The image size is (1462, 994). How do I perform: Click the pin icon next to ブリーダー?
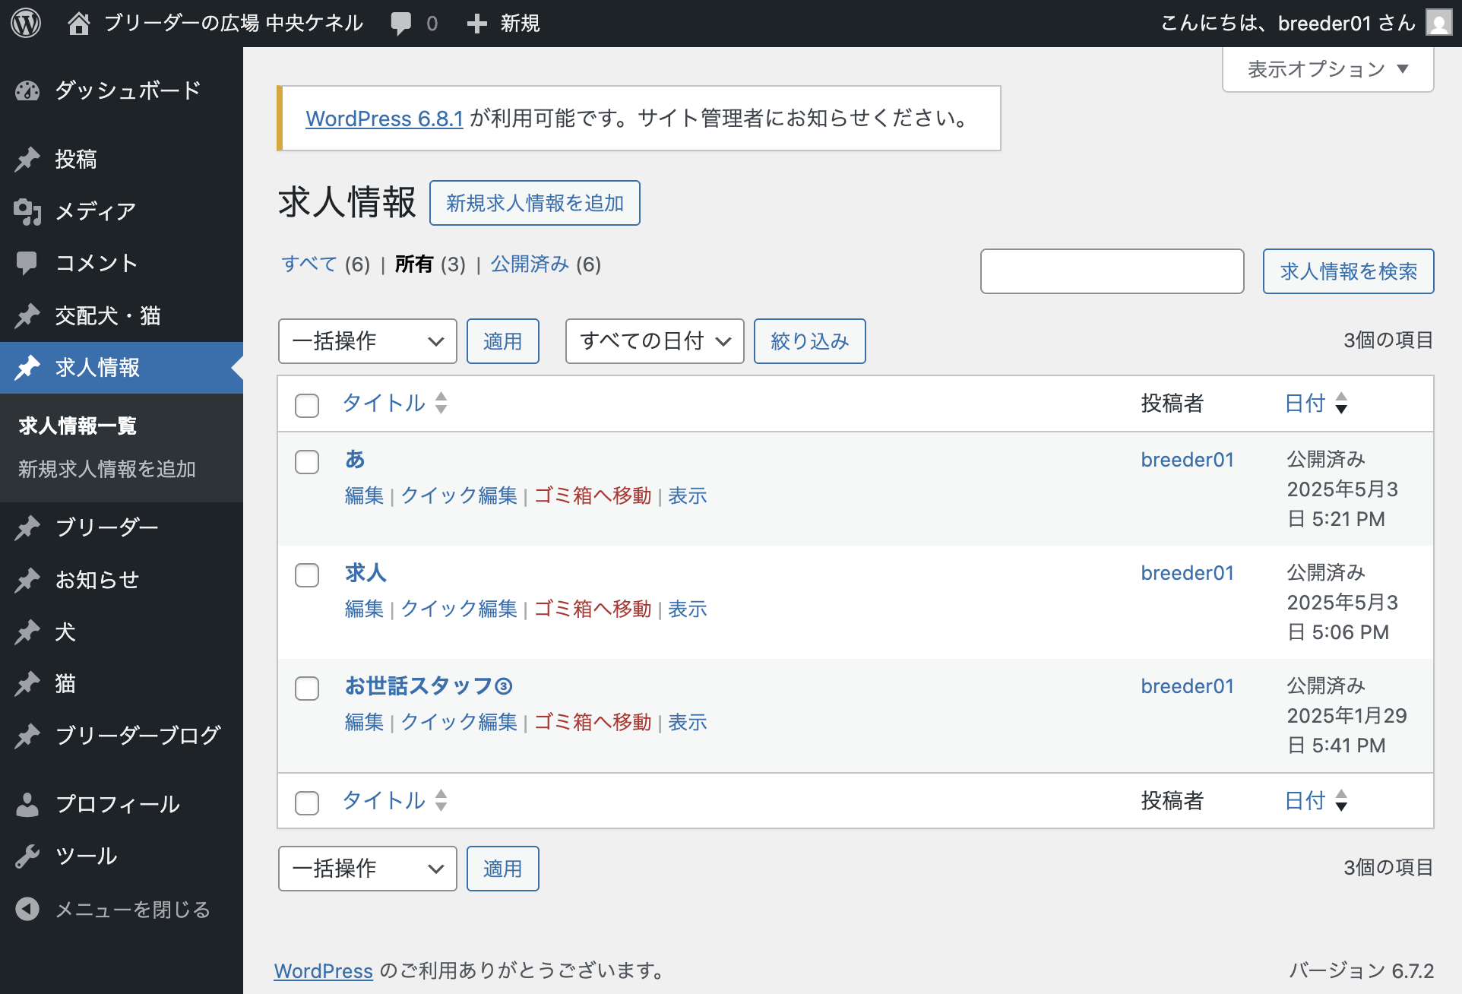[27, 527]
